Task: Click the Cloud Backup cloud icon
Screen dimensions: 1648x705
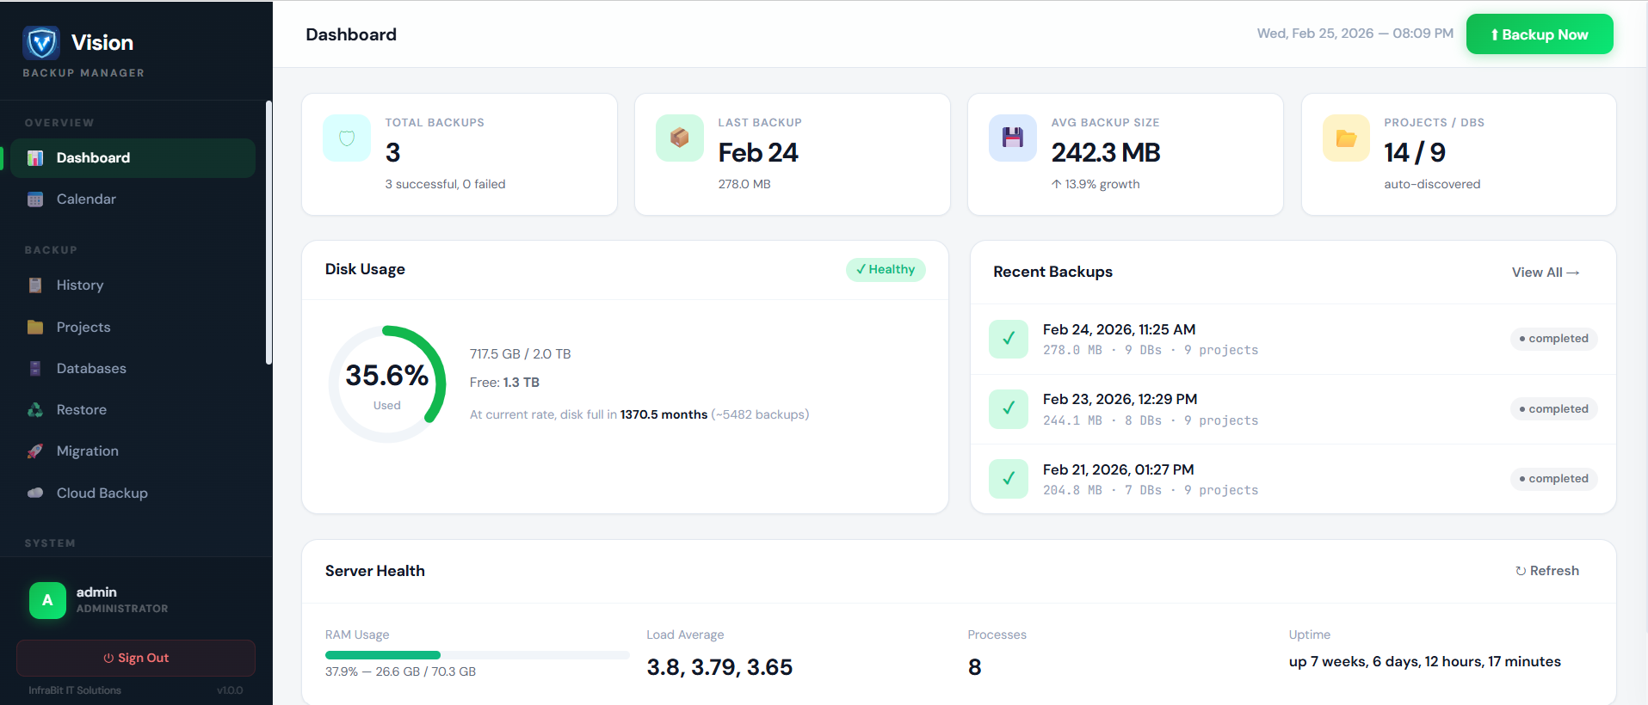Action: (35, 493)
